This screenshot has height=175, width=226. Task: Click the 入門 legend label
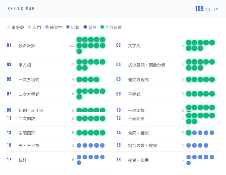tap(37, 27)
